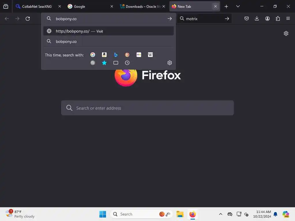Viewport: 295px width, 221px height.
Task: Click the muted volume tray icon
Action: (246, 214)
